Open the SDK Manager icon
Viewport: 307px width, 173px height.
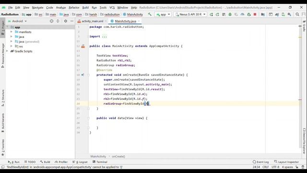click(x=289, y=14)
